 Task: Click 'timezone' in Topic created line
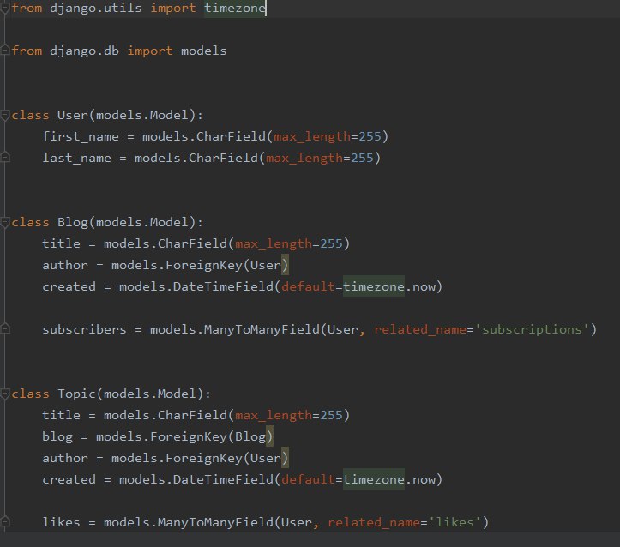(x=374, y=479)
